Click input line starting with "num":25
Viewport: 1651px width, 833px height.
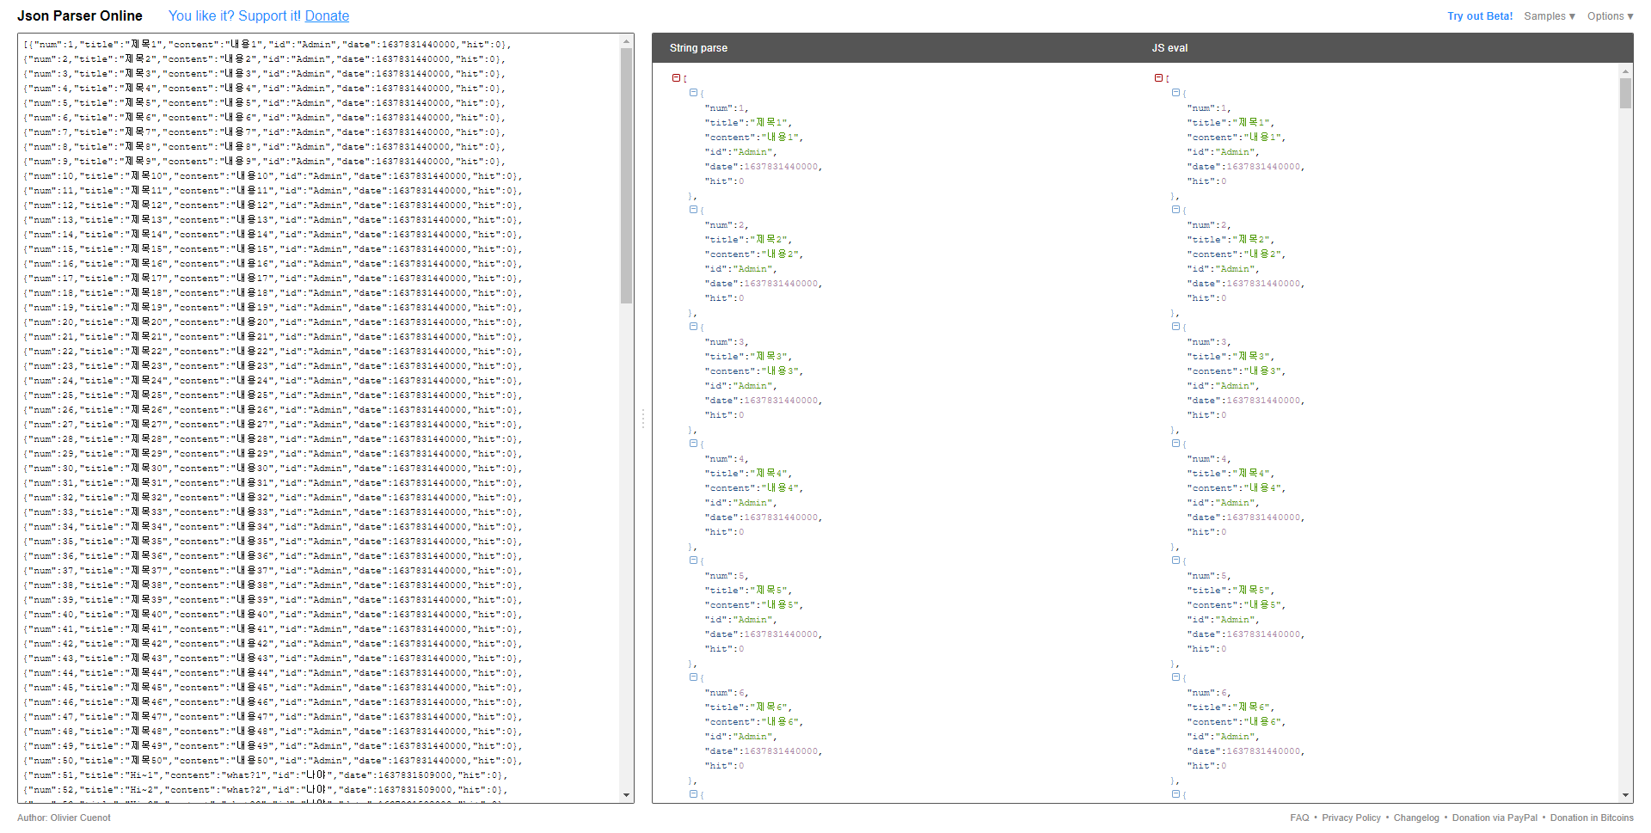273,395
